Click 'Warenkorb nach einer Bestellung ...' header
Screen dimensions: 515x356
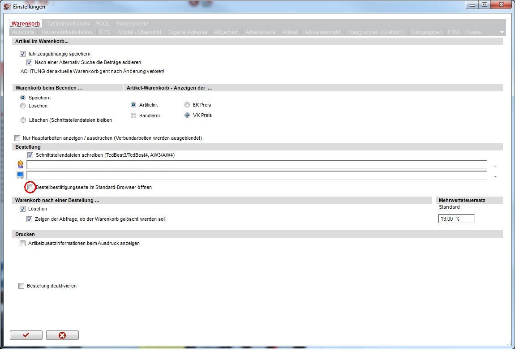[57, 200]
